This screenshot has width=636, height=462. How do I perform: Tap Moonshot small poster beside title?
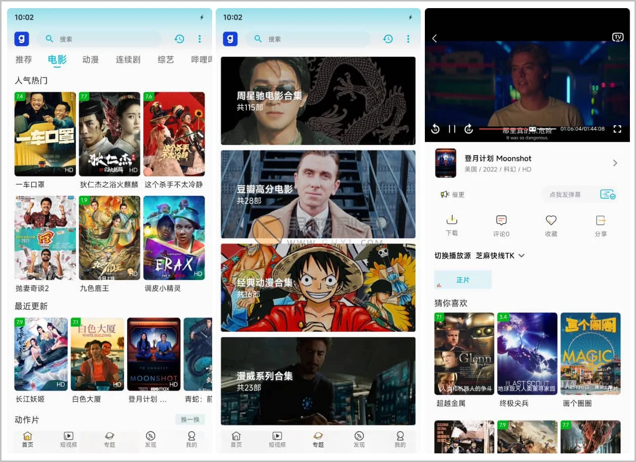tap(446, 163)
